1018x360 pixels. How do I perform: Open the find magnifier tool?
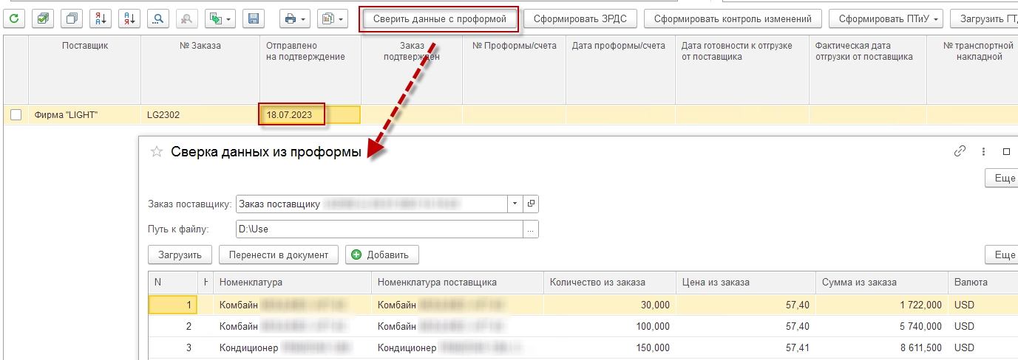(x=157, y=18)
